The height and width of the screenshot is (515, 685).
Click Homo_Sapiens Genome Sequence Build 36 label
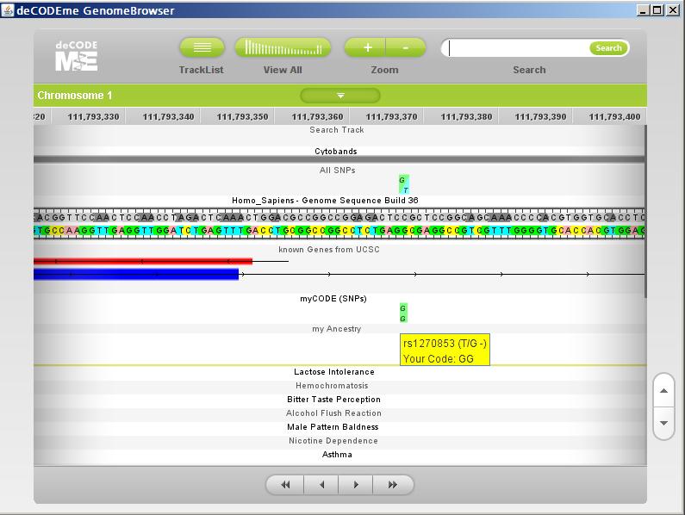pos(325,201)
